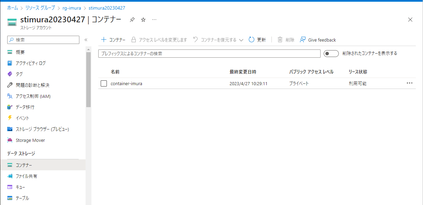Click the storage browser icon
This screenshot has width=423, height=205.
coord(10,129)
